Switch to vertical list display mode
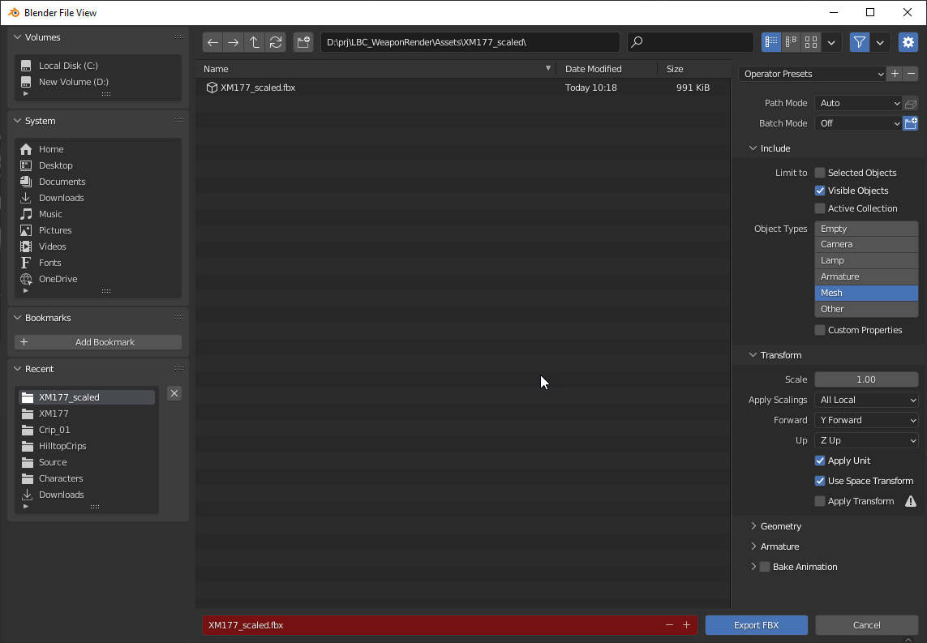The height and width of the screenshot is (643, 927). point(771,42)
